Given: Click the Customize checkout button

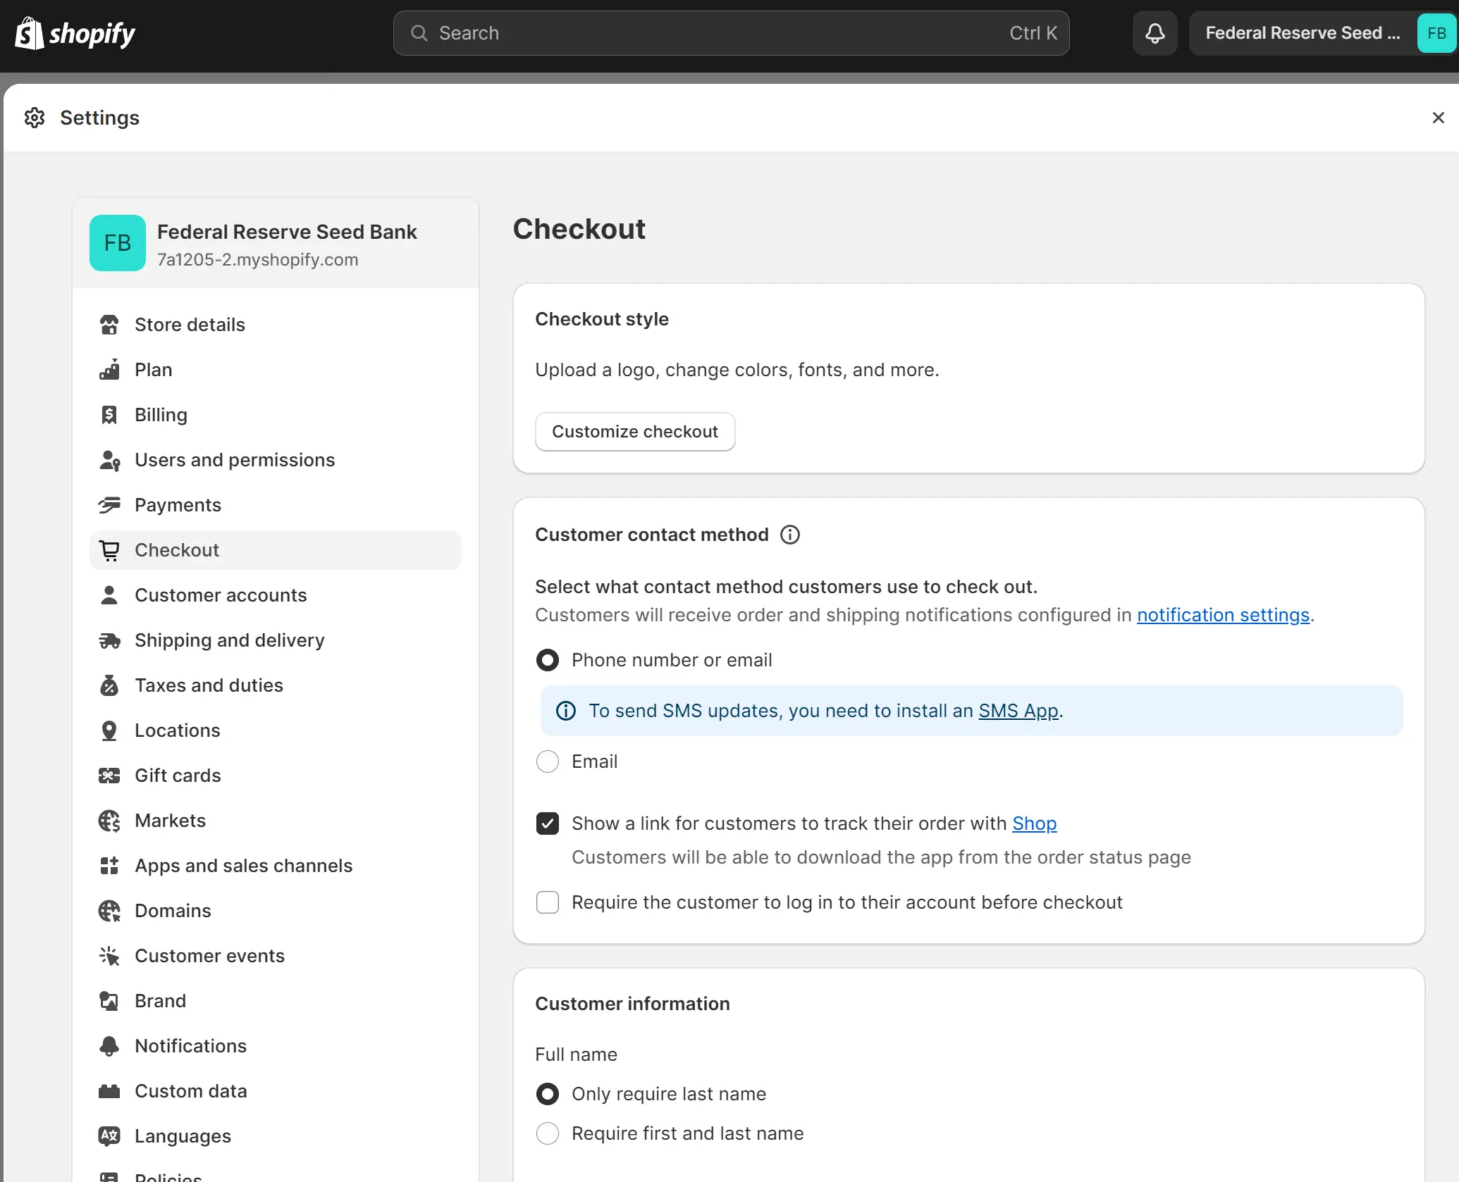Looking at the screenshot, I should 634,431.
